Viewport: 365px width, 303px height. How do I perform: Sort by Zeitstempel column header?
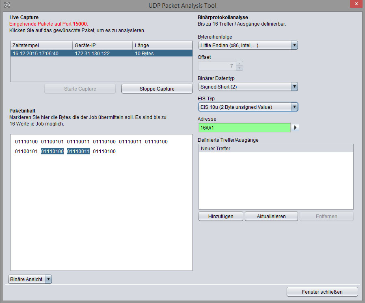41,45
